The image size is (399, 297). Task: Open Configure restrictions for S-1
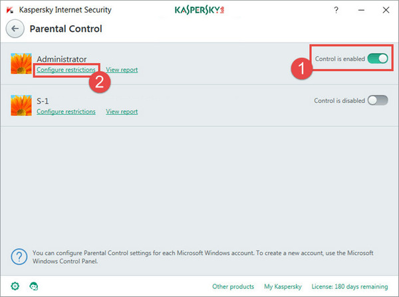click(66, 112)
